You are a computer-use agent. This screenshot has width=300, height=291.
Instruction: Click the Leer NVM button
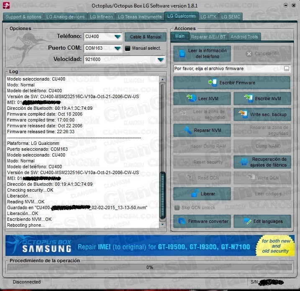pyautogui.click(x=202, y=99)
